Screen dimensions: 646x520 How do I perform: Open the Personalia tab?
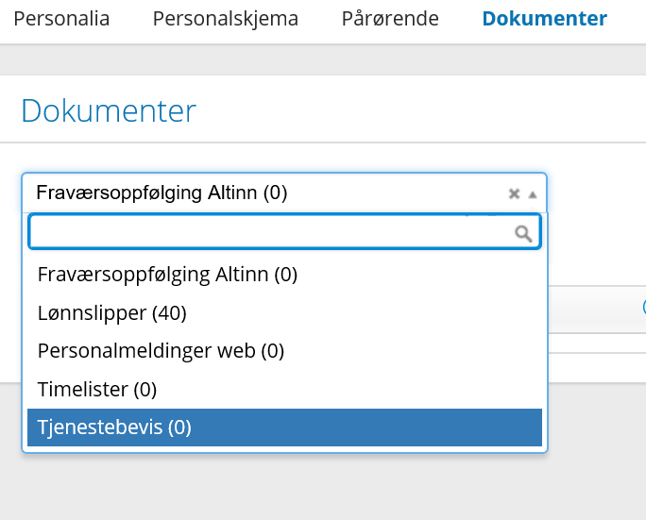(61, 19)
